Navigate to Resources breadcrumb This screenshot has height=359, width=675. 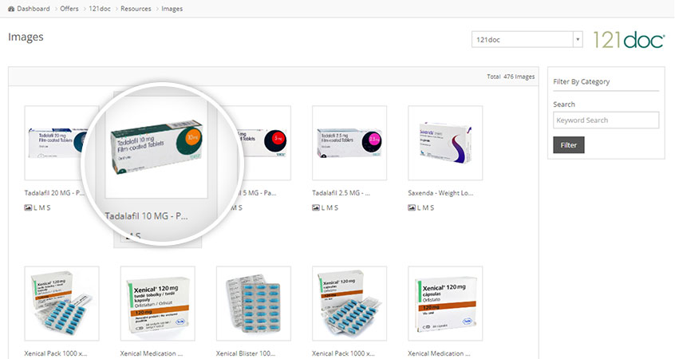(x=136, y=9)
